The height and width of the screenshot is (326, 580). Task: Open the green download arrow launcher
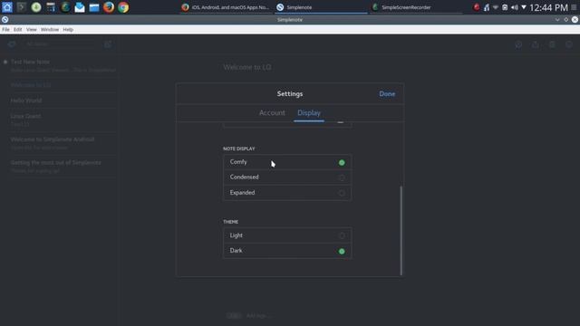pyautogui.click(x=36, y=7)
